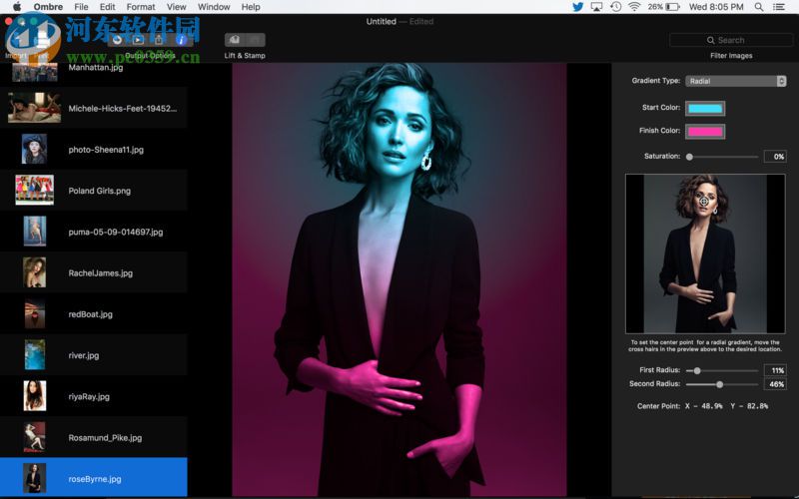Click the radial gradient preview image
The width and height of the screenshot is (799, 499).
click(705, 254)
